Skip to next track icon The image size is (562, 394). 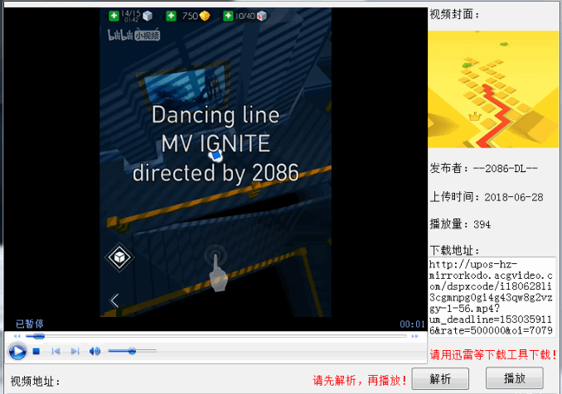75,352
